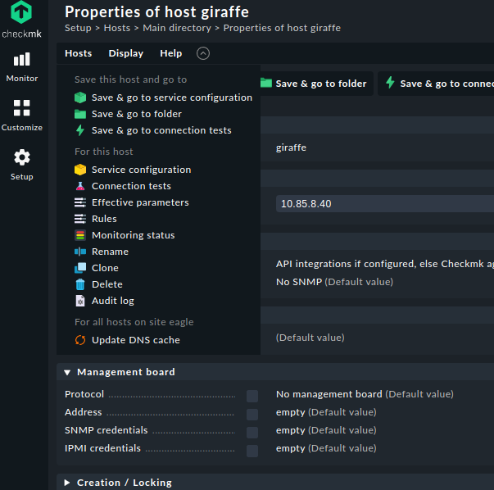This screenshot has width=494, height=490.
Task: Click the Service configuration cube icon
Action: pyautogui.click(x=80, y=170)
